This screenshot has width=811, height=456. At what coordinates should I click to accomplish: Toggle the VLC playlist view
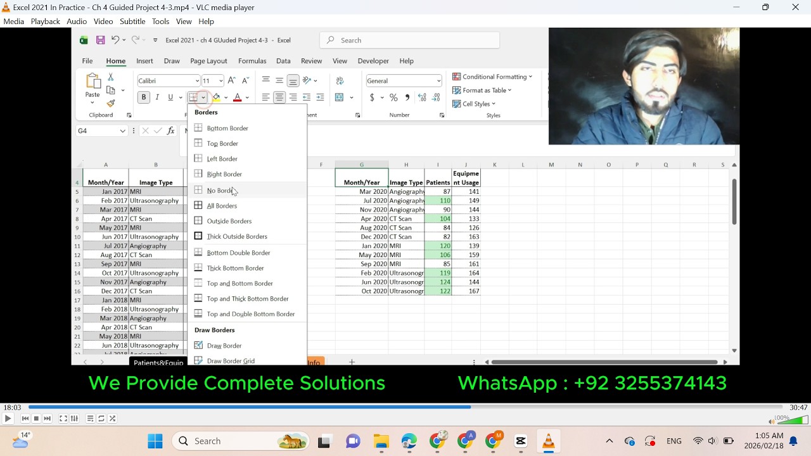coord(90,419)
